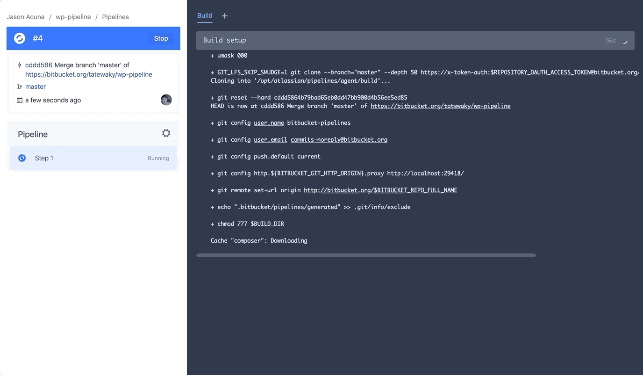Click the commit icon beside cddd586
643x375 pixels.
point(20,65)
